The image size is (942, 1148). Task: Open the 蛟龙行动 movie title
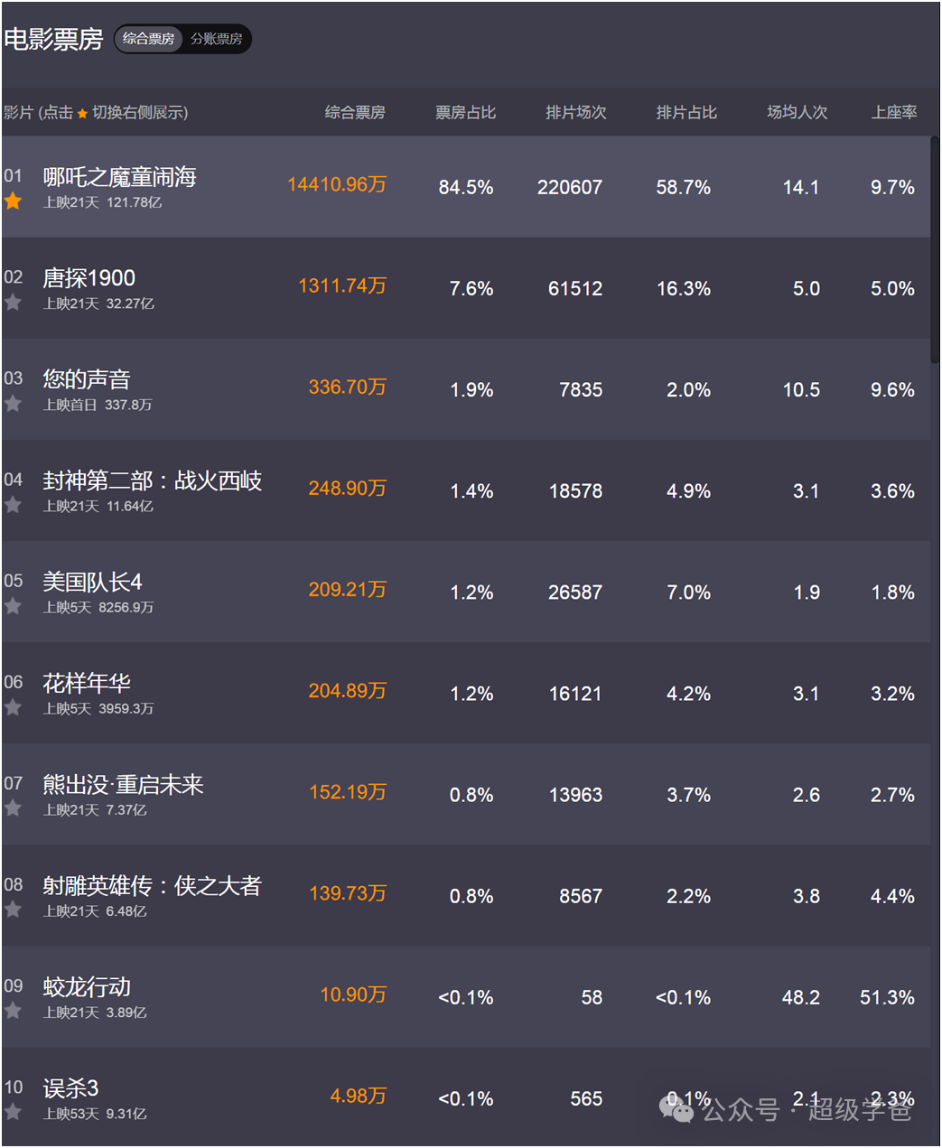(87, 986)
